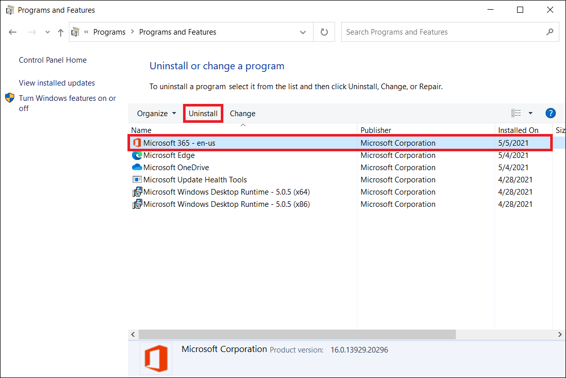Click the horizontal scrollbar thumb
The image size is (566, 378).
(297, 334)
